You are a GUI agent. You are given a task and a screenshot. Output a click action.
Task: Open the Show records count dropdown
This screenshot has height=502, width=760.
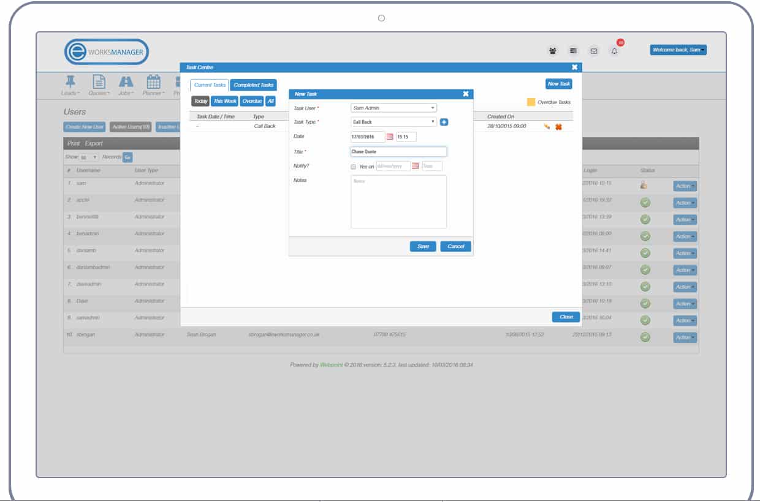[89, 157]
